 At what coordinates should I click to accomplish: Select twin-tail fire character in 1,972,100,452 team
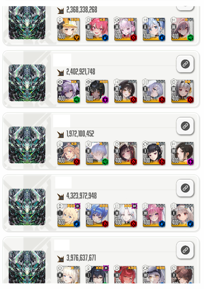[x=68, y=153]
